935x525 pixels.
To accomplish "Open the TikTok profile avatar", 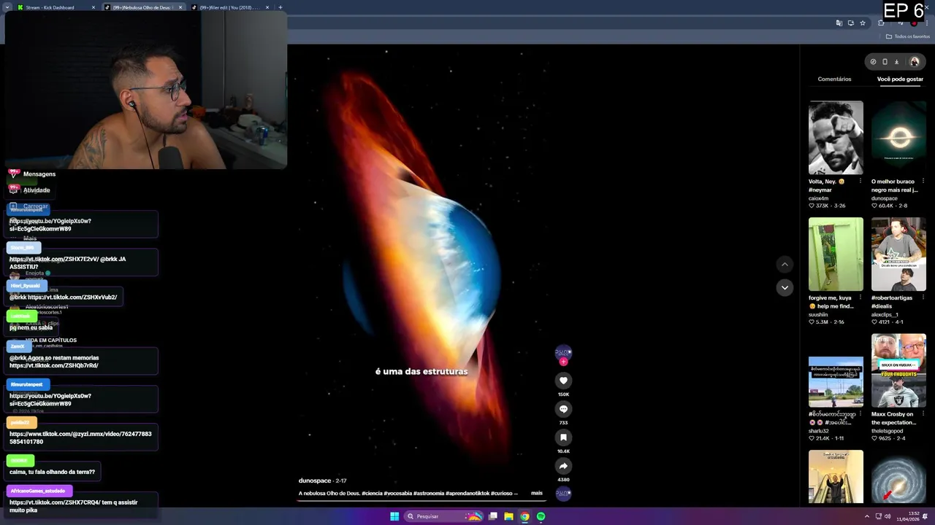I will [915, 62].
